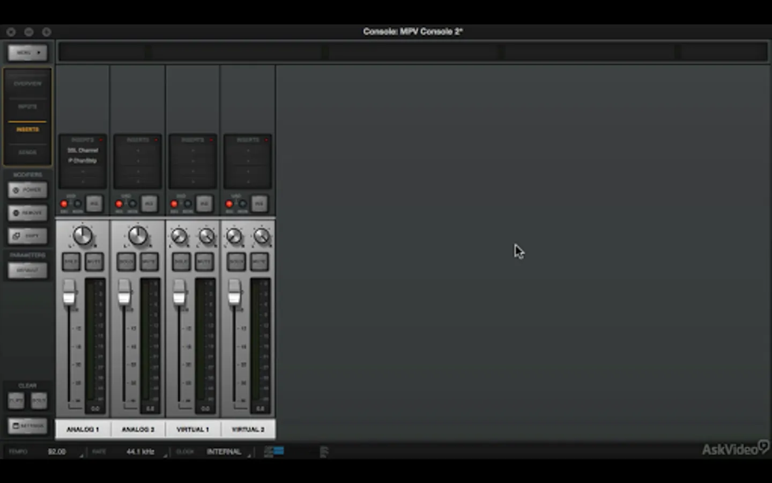
Task: Open the MENU dropdown button
Action: pyautogui.click(x=27, y=53)
